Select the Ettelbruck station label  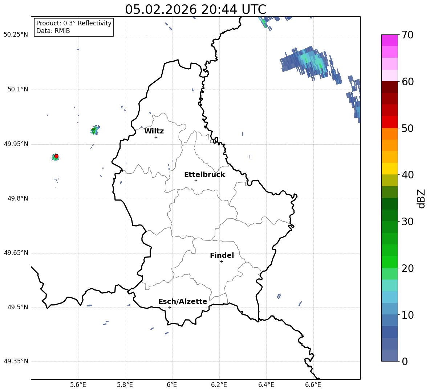[x=204, y=175]
